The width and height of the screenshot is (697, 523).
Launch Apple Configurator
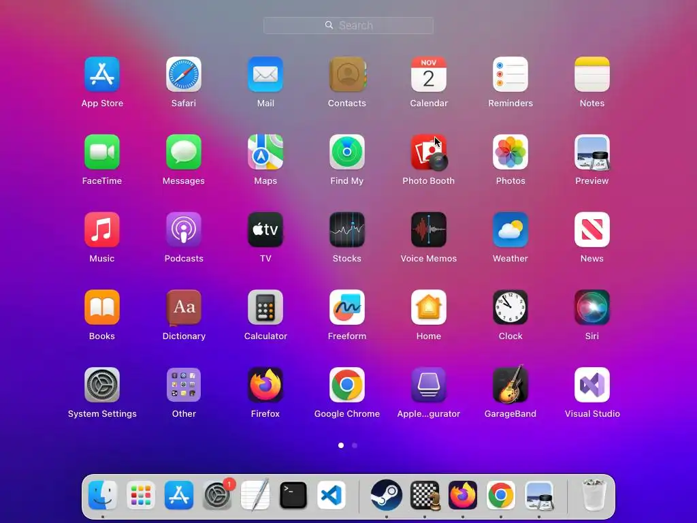point(429,385)
